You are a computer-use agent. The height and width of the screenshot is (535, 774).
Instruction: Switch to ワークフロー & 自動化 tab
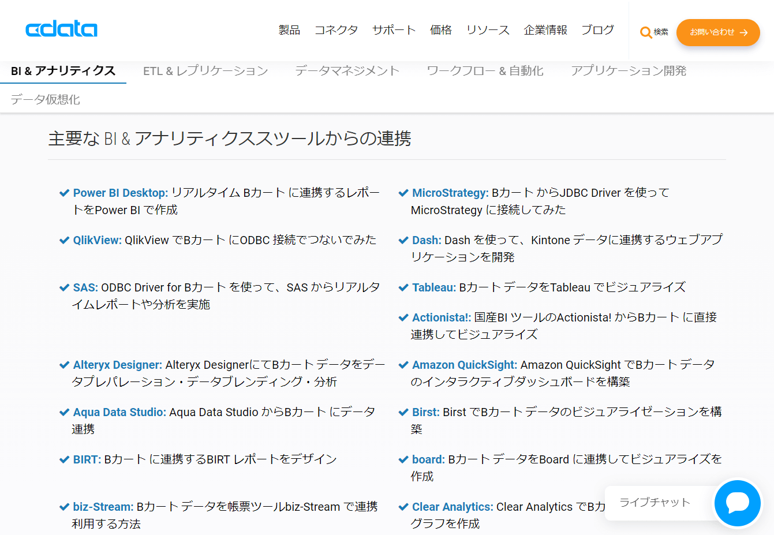(x=485, y=71)
